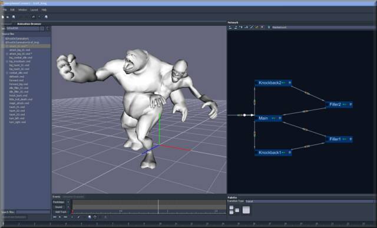Click the Search filter input field

[33, 212]
